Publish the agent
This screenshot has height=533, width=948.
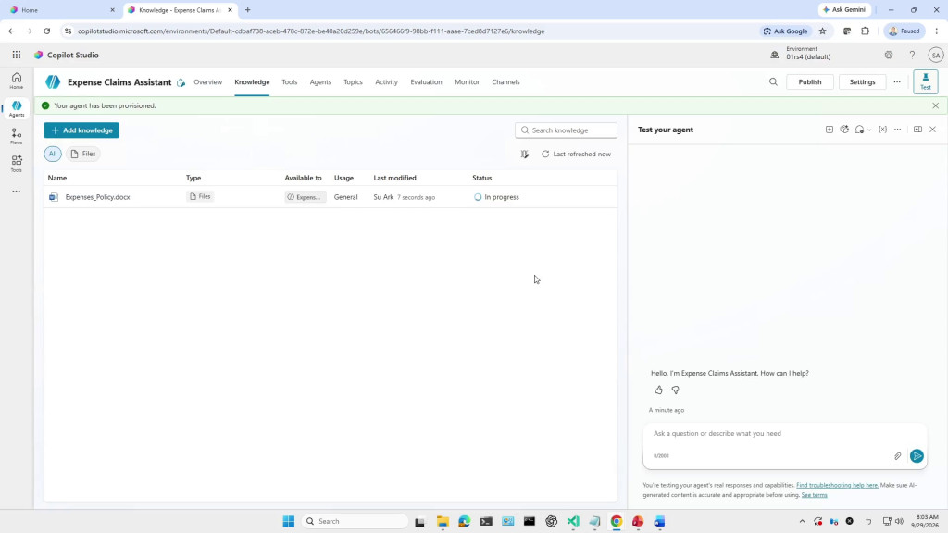(x=809, y=82)
